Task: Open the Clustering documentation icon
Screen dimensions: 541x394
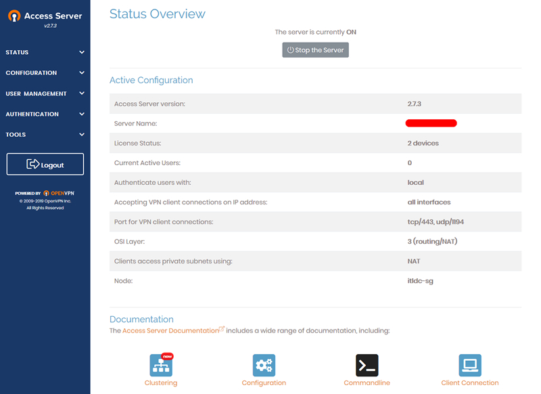Action: click(161, 365)
